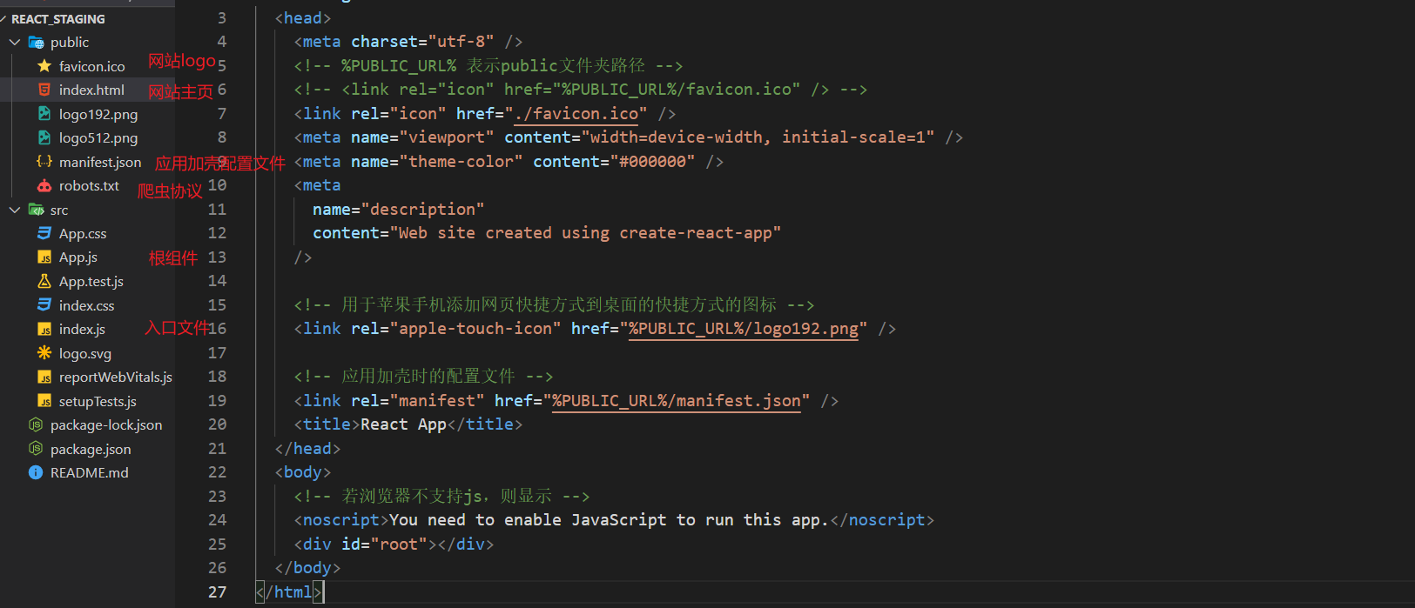Open index.css from the src folder

click(86, 305)
